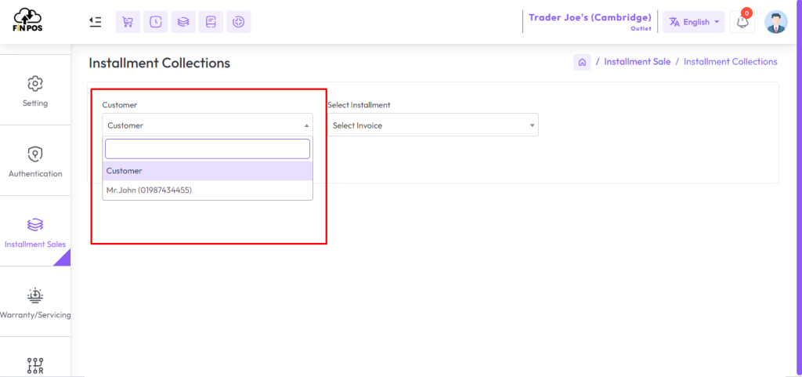Open Warranty/Servicing in the sidebar
This screenshot has width=802, height=377.
coord(34,303)
